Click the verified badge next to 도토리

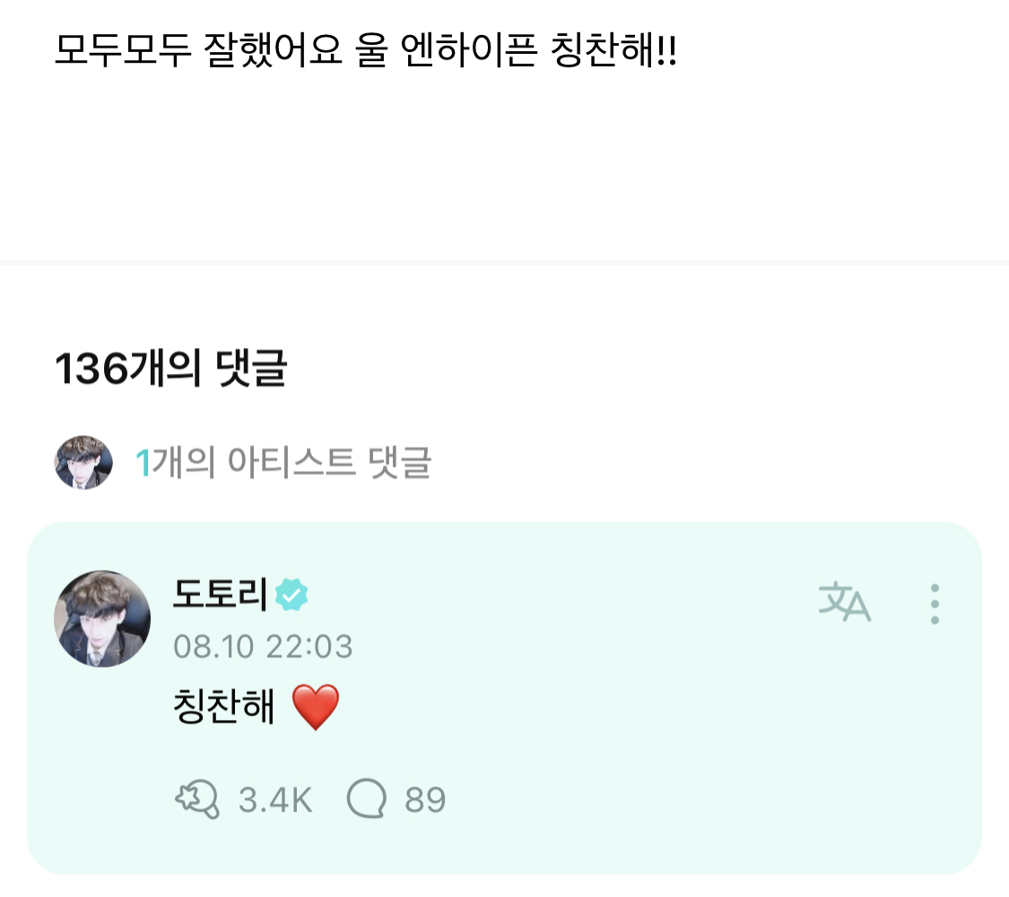291,595
